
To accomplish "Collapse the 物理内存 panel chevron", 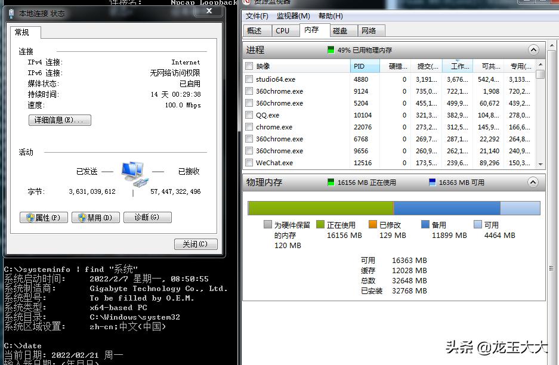I will pyautogui.click(x=533, y=182).
